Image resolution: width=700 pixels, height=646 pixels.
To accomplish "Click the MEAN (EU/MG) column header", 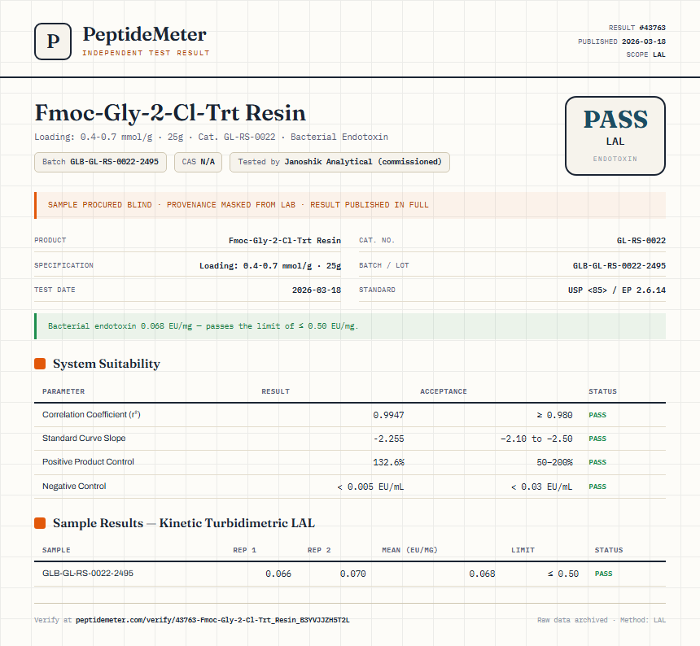I will [x=409, y=550].
